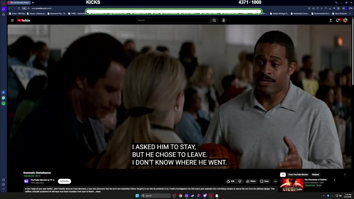Open YouTube account avatar menu
Viewport: 354px width, 199px height.
(x=345, y=20)
